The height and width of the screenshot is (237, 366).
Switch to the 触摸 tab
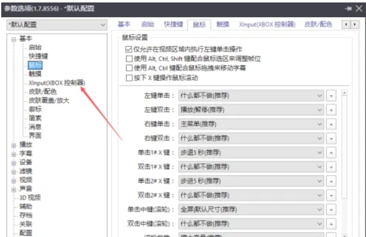pyautogui.click(x=223, y=24)
